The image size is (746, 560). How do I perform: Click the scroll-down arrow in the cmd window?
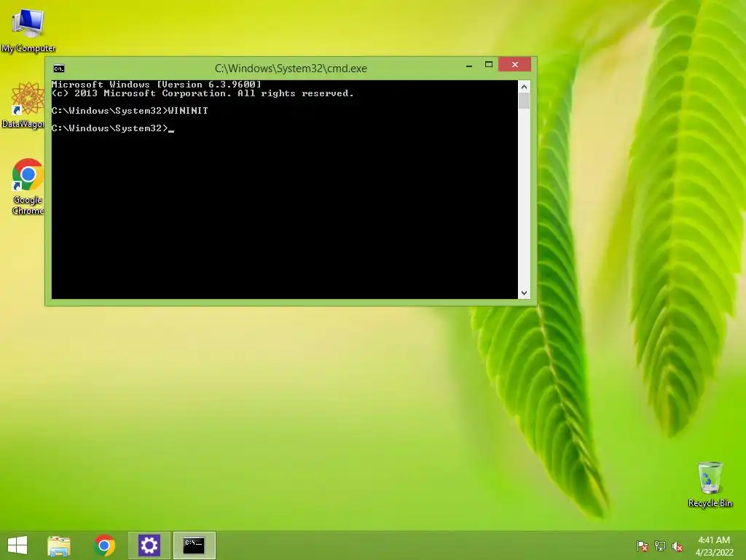tap(524, 293)
